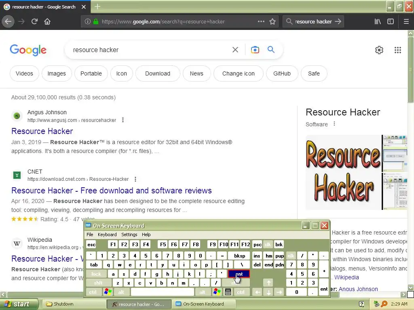The image size is (414, 310).
Task: Select the Safe filter chip
Action: (x=314, y=73)
